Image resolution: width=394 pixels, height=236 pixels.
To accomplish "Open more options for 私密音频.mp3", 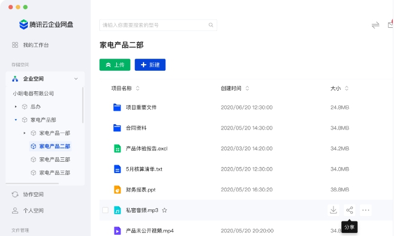I will click(x=366, y=210).
